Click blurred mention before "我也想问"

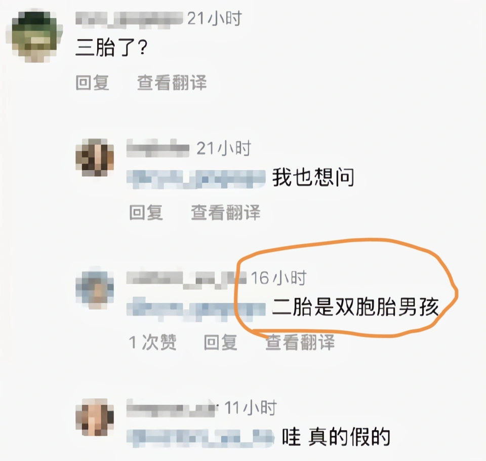click(x=196, y=179)
